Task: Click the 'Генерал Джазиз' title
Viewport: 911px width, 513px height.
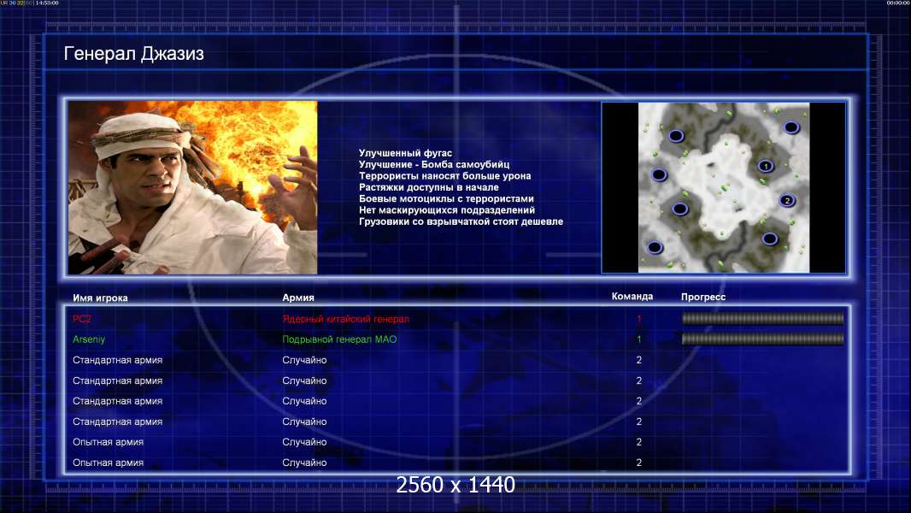Action: click(x=133, y=54)
